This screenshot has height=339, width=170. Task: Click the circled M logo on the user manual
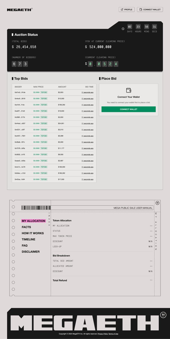pos(157,203)
